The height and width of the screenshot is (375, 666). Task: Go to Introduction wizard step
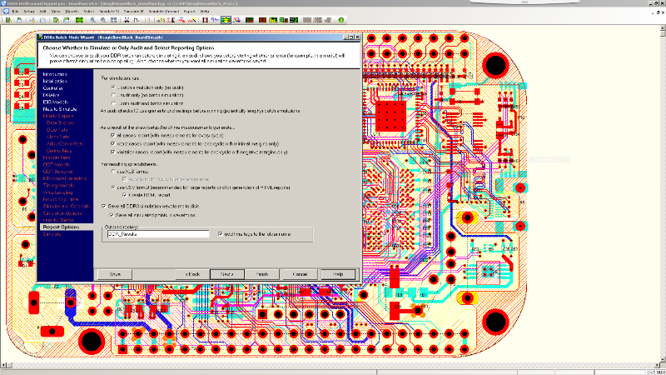55,74
